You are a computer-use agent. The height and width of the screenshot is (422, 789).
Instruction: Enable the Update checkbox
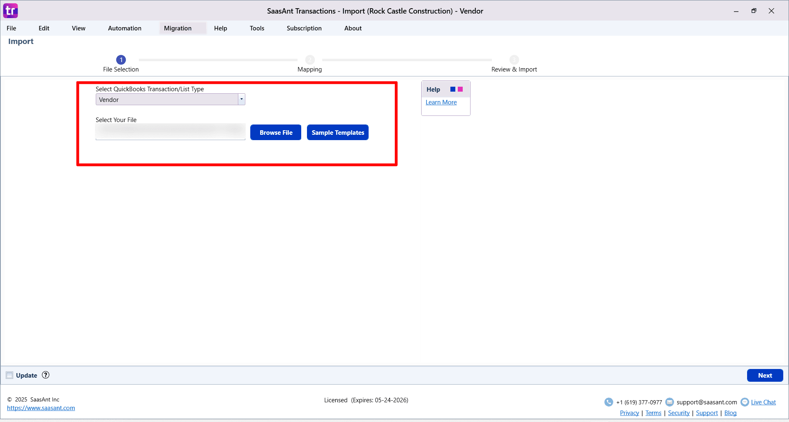tap(9, 375)
